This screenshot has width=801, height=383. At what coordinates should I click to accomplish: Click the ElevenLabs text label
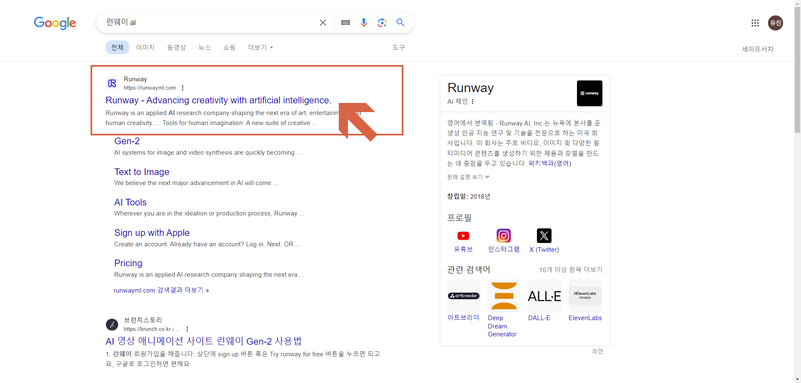[x=585, y=318]
